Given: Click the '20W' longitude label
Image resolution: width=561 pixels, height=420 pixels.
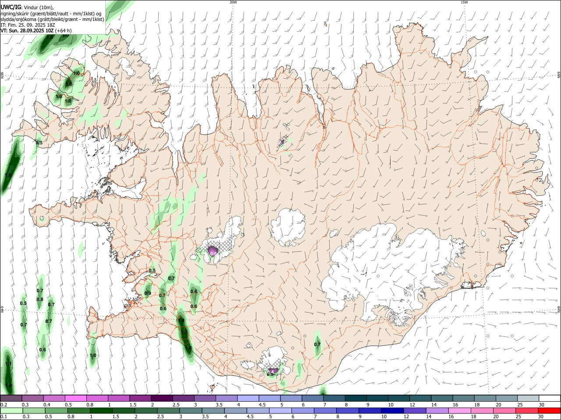Looking at the screenshot, I should [x=233, y=2].
